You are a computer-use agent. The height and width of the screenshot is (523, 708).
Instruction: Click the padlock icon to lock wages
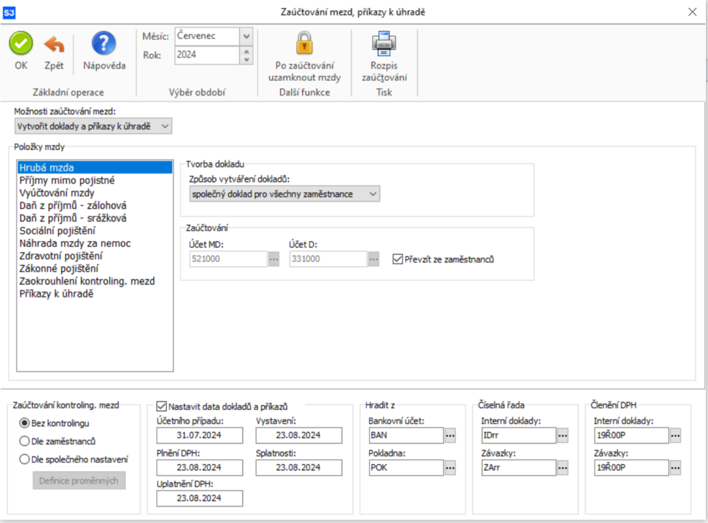pyautogui.click(x=304, y=44)
